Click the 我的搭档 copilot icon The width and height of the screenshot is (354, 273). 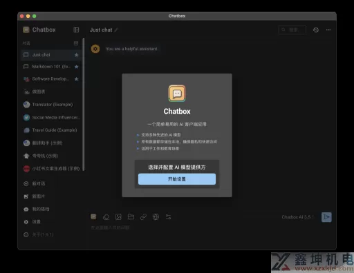[x=26, y=209]
